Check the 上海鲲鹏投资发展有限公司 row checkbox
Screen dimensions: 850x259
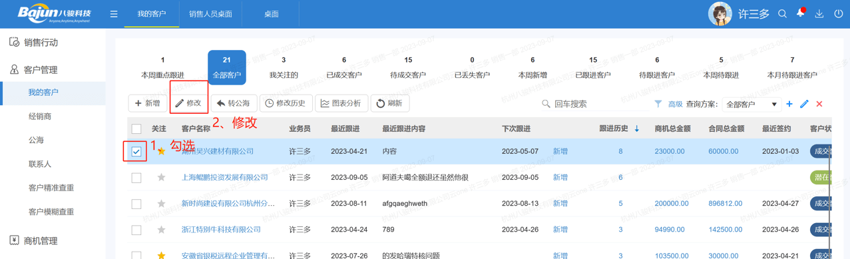click(x=136, y=178)
